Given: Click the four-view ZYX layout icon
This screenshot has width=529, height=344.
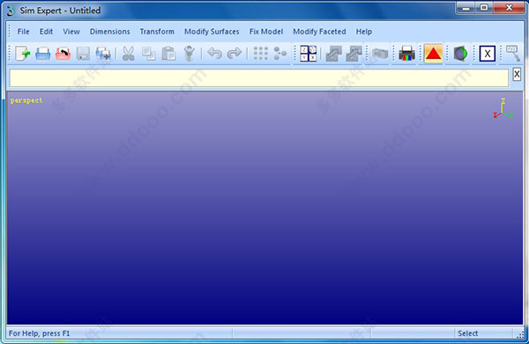Looking at the screenshot, I should click(309, 54).
